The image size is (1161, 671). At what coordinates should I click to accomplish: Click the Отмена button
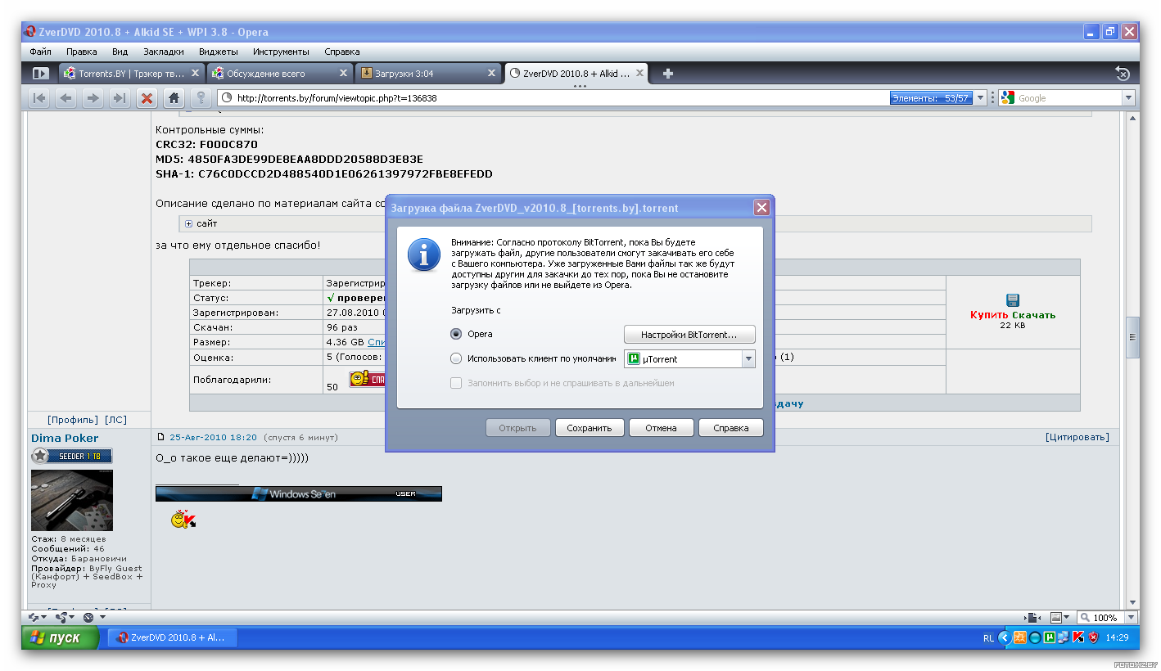coord(661,427)
